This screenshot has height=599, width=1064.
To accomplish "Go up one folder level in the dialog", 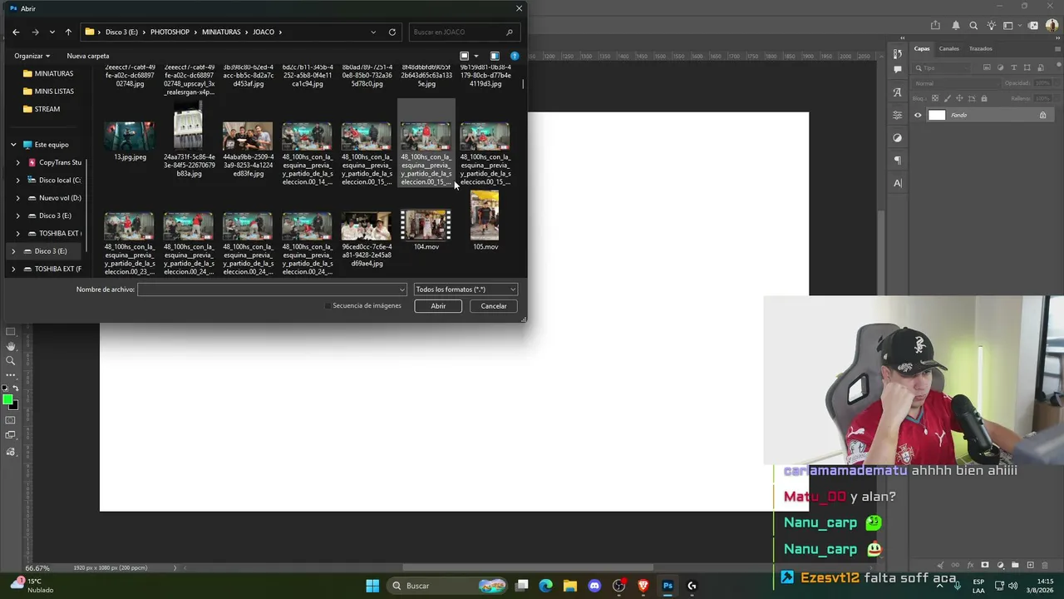I will [x=68, y=32].
